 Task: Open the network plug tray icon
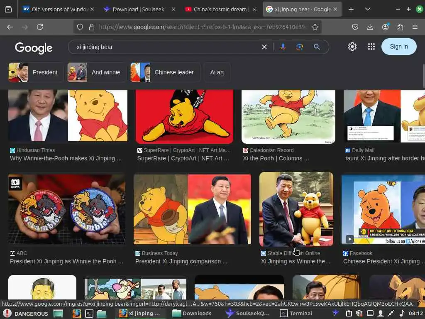[x=391, y=314]
